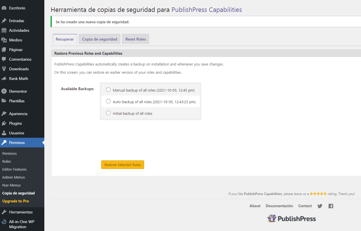Click the Plugins plug icon
The width and height of the screenshot is (361, 231).
pos(4,123)
